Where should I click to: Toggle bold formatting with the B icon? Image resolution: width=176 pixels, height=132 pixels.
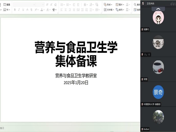click(15, 10)
